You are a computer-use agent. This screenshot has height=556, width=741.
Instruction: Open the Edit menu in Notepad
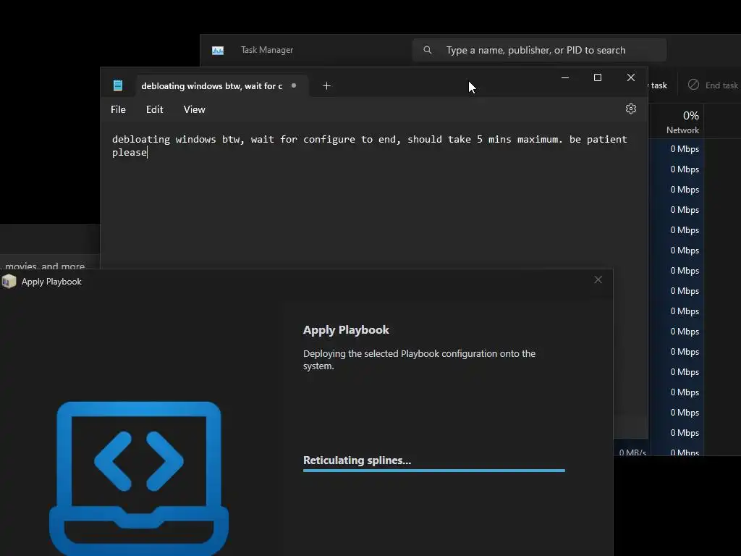point(155,109)
